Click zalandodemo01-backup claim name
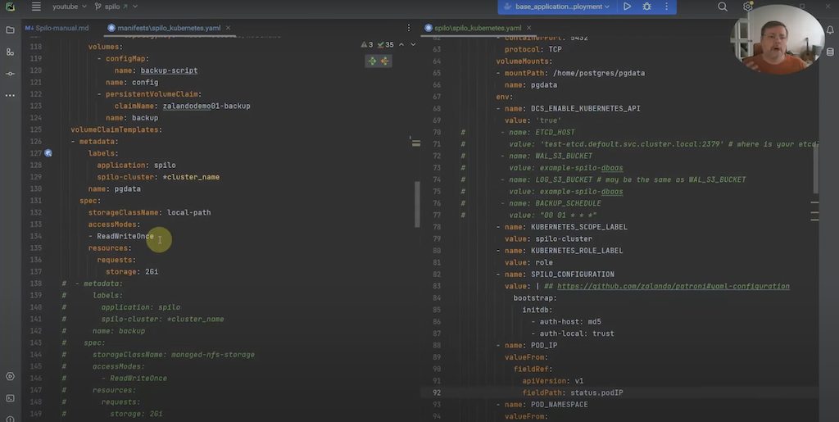 [206, 106]
